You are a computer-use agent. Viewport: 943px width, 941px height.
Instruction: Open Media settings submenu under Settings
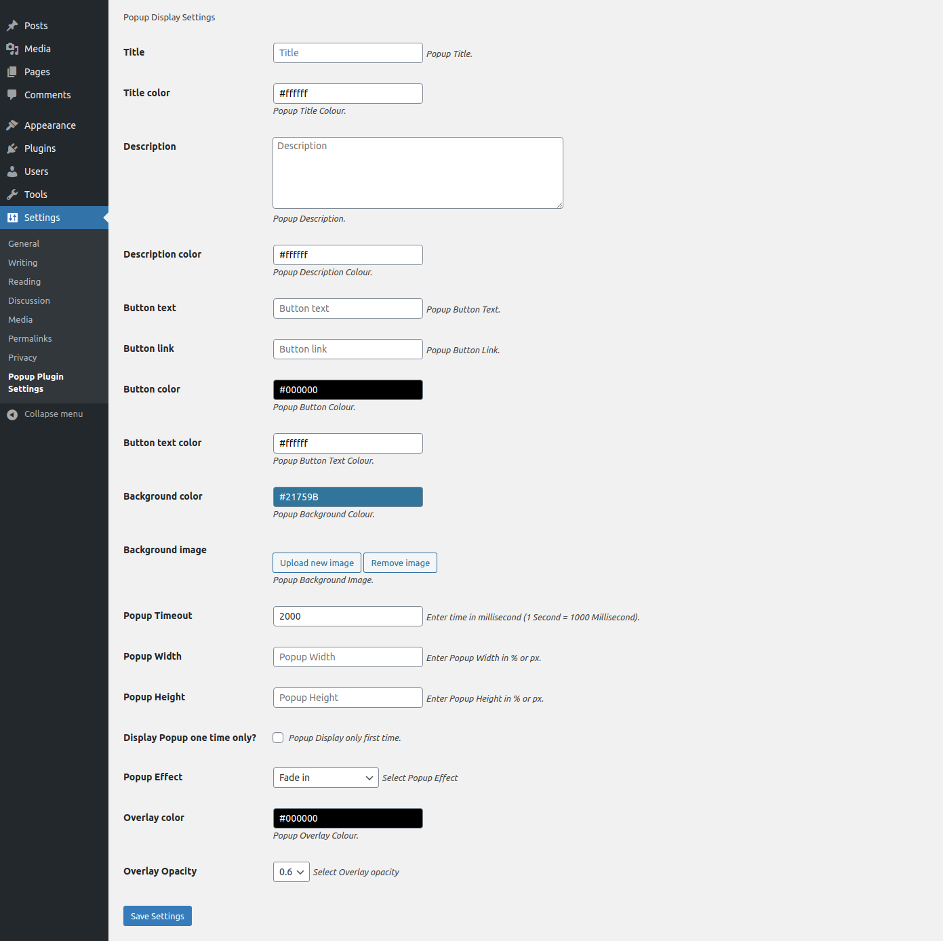click(20, 319)
